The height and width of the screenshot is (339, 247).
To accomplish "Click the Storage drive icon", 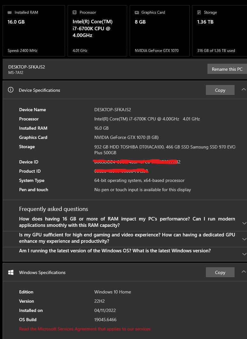I will [x=199, y=12].
